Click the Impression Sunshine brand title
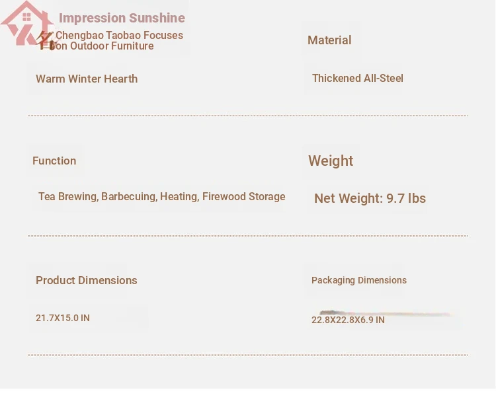 (122, 18)
